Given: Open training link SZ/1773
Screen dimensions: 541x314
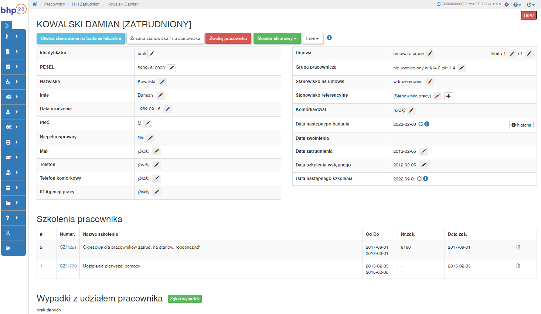Looking at the screenshot, I should [x=68, y=266].
